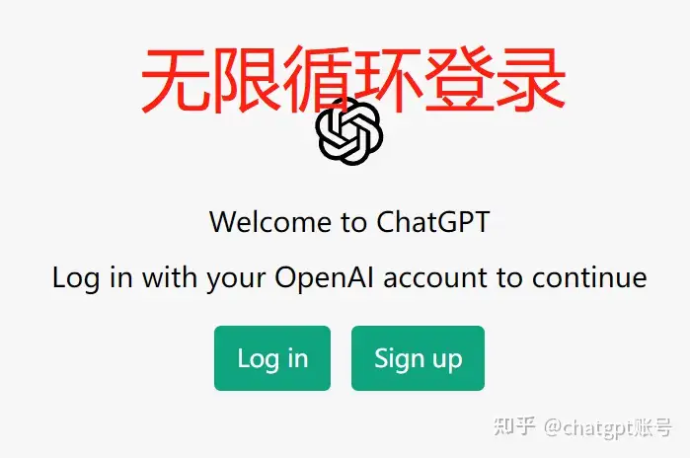
Task: Click the word continue in the subtitle
Action: [x=589, y=277]
